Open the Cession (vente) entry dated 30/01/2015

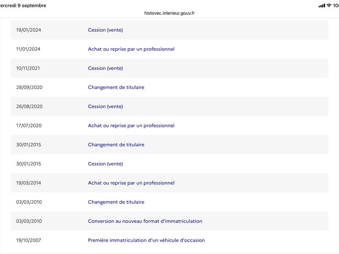tap(105, 164)
